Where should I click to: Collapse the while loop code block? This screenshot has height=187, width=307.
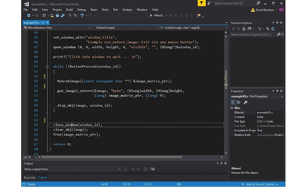click(47, 67)
